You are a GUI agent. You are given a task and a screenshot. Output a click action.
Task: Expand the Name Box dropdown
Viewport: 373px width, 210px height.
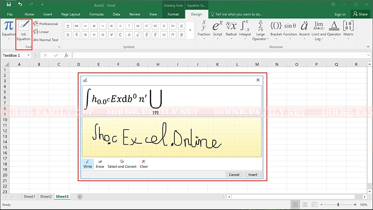coord(28,55)
